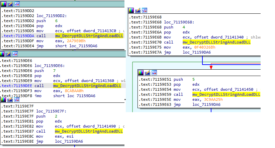Open node color picker on loc_71159E7F block
The height and width of the screenshot is (148, 275).
[x=3, y=100]
